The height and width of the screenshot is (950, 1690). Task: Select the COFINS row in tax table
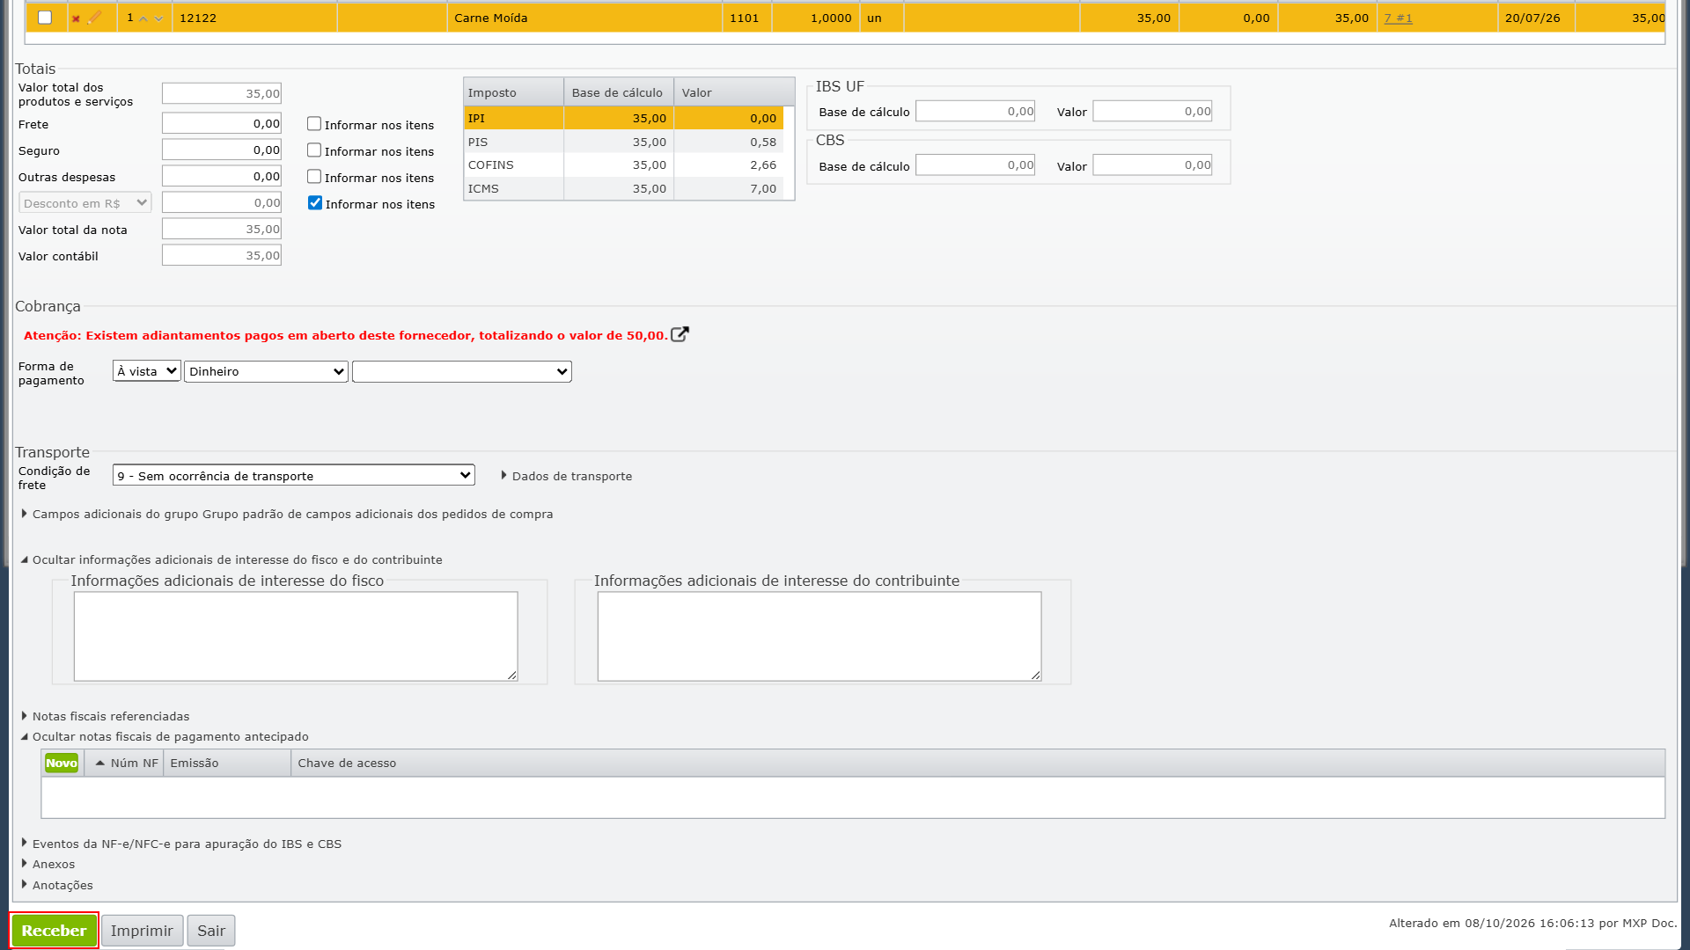623,164
